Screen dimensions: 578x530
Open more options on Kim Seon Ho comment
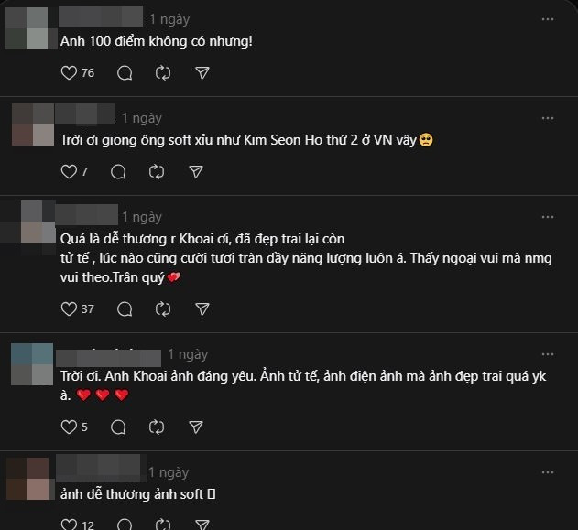pos(548,118)
